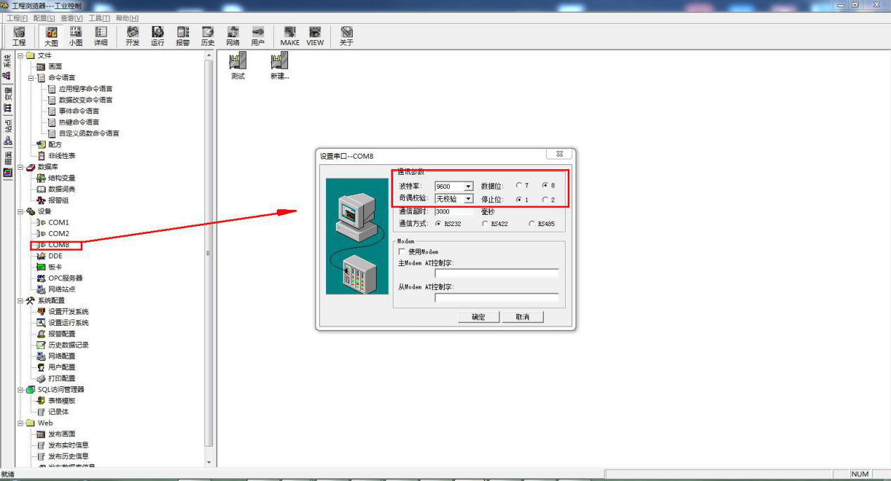The height and width of the screenshot is (481, 891).
Task: Click the MAKE toolbar icon
Action: (x=290, y=36)
